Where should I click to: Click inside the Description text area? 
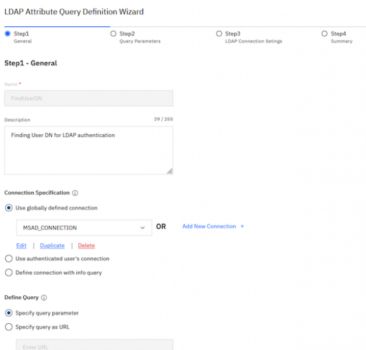click(x=89, y=150)
